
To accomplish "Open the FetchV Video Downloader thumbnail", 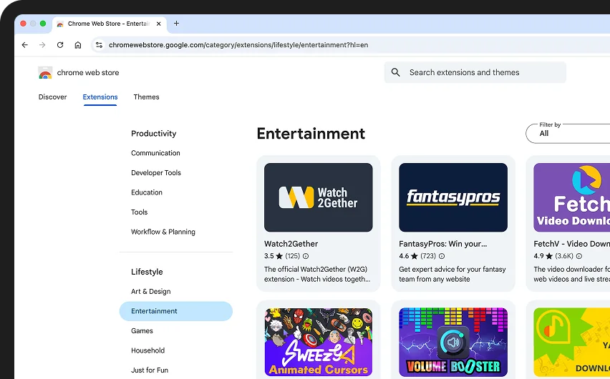I will (572, 197).
